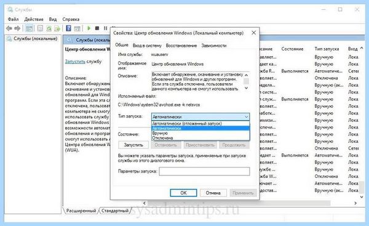Choose Автоматически (отложенный запуск) option
This screenshot has width=369, height=226.
[x=200, y=124]
